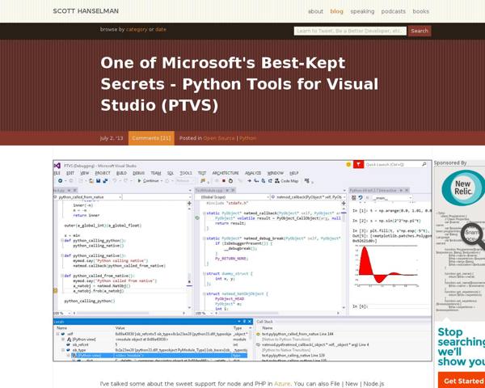Click the Search button
Viewport: 485px width, 388px height.
pyautogui.click(x=420, y=31)
